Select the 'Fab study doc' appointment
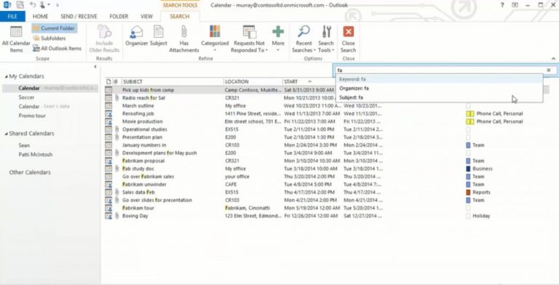 (138, 169)
